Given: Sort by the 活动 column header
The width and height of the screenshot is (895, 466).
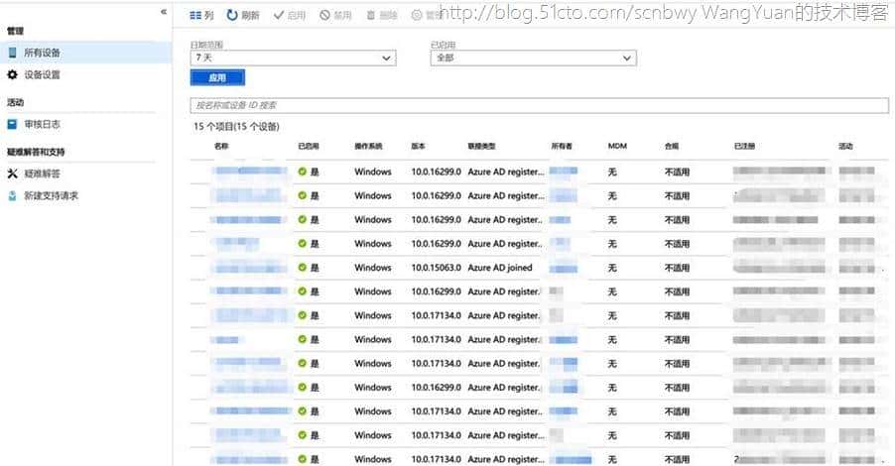Looking at the screenshot, I should pos(845,146).
